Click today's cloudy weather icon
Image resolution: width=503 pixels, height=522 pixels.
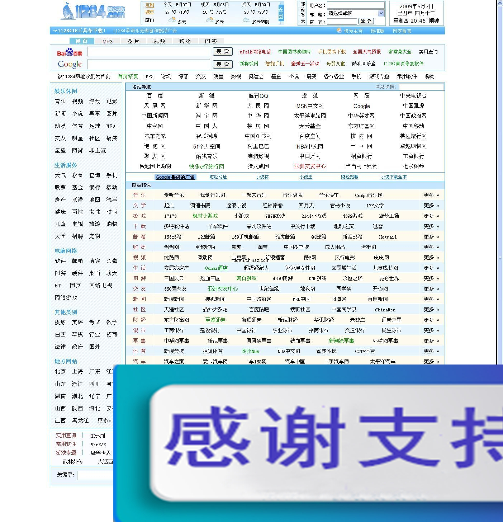(172, 20)
